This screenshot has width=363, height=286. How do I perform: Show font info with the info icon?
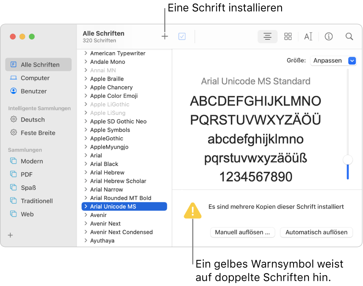point(329,36)
